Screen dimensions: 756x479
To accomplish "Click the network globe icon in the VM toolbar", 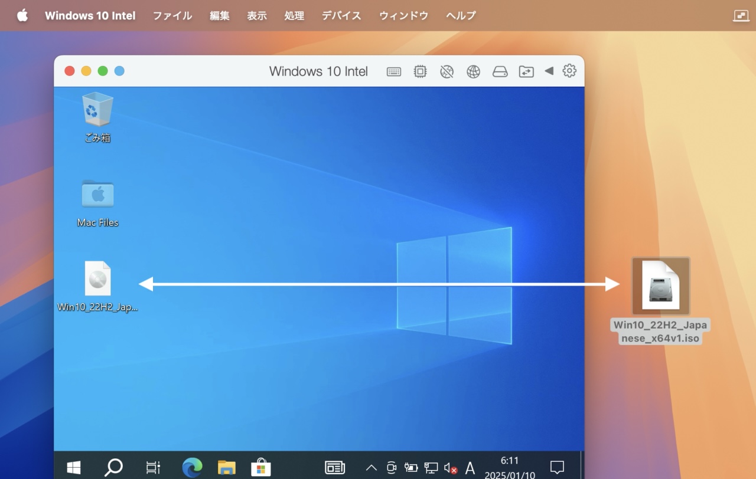I will tap(473, 71).
